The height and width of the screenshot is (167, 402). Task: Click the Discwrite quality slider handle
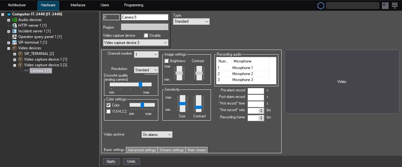pyautogui.click(x=140, y=84)
